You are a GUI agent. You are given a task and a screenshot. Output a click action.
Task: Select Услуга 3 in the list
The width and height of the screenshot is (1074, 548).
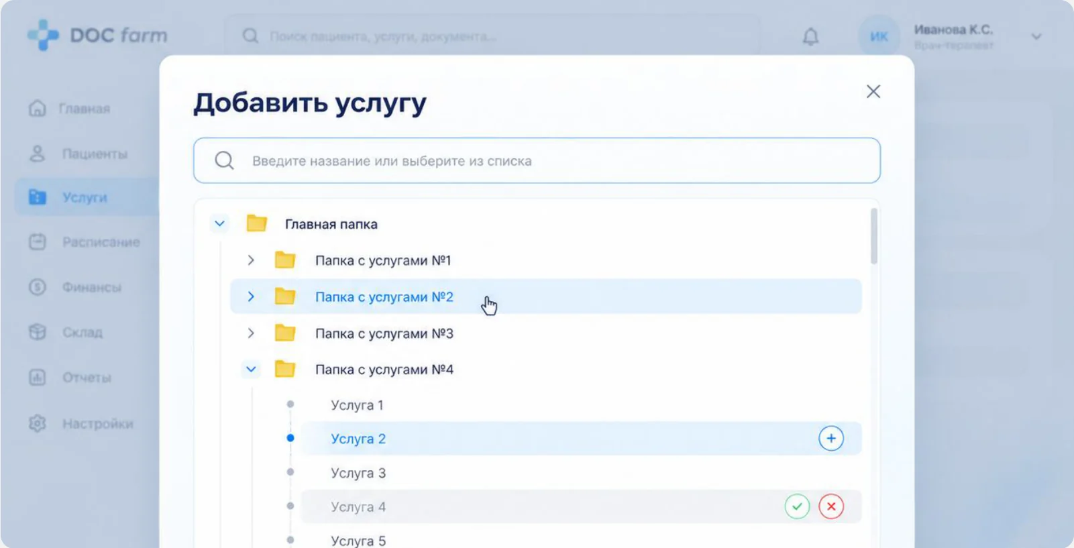pyautogui.click(x=358, y=473)
